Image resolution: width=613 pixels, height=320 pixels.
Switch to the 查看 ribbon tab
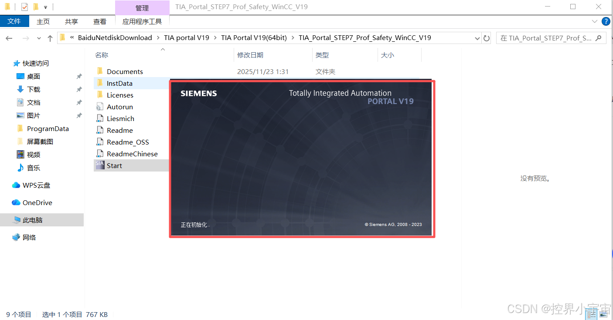[x=99, y=21]
